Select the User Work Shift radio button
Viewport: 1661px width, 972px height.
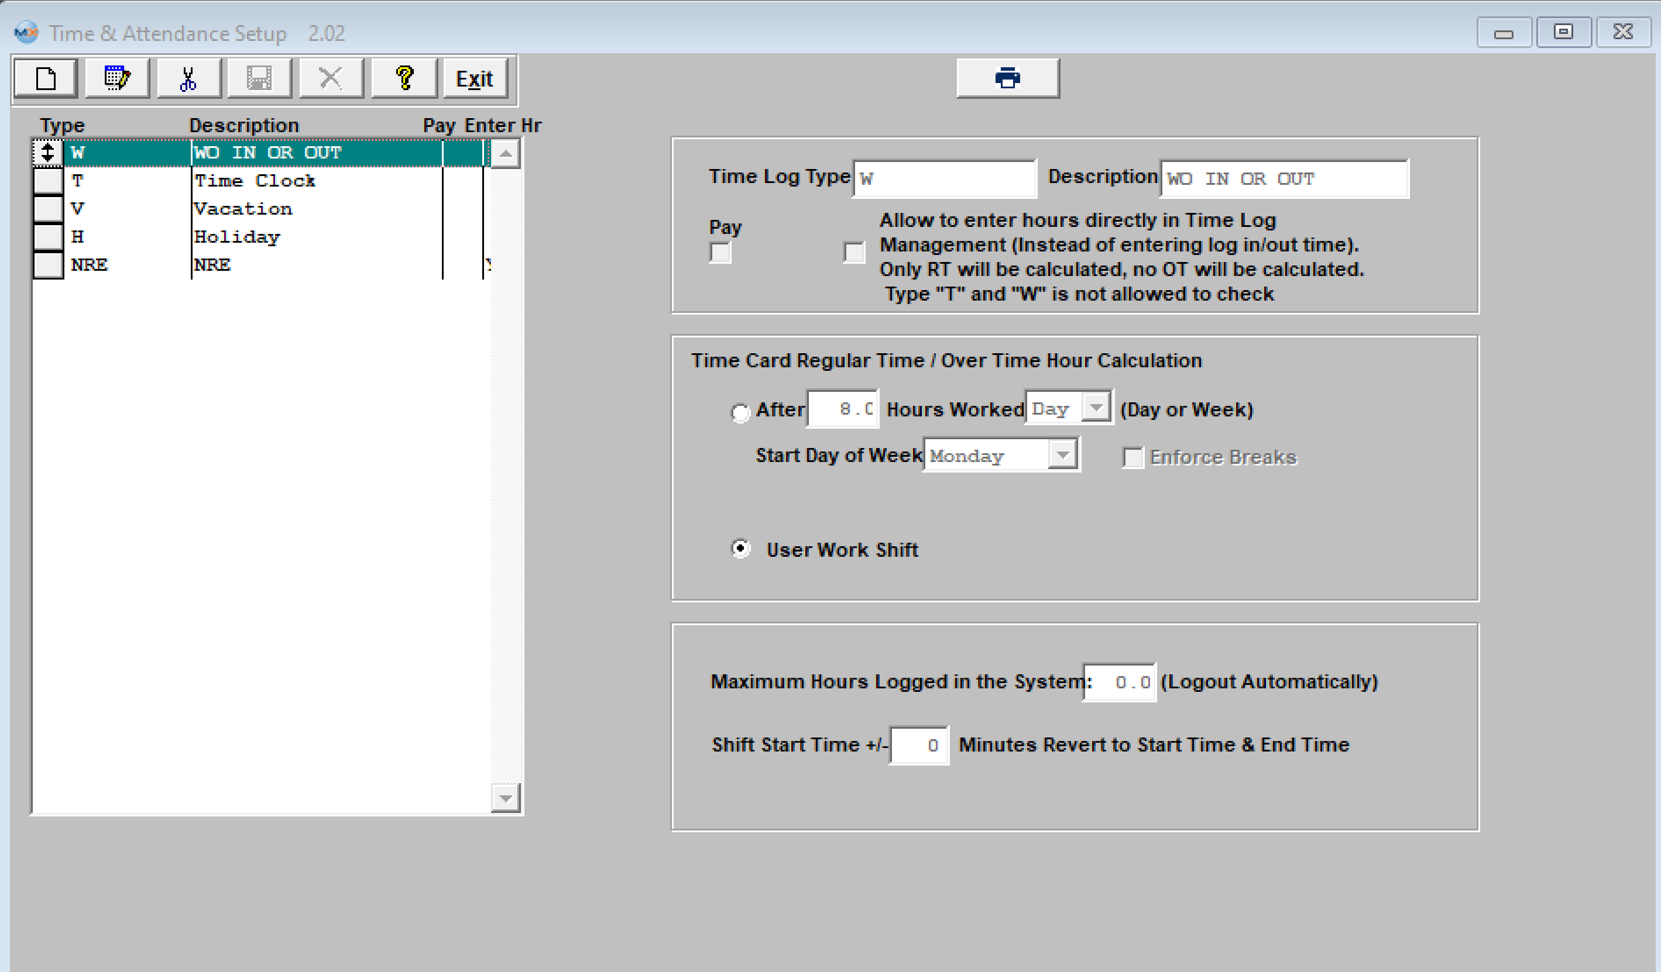741,549
